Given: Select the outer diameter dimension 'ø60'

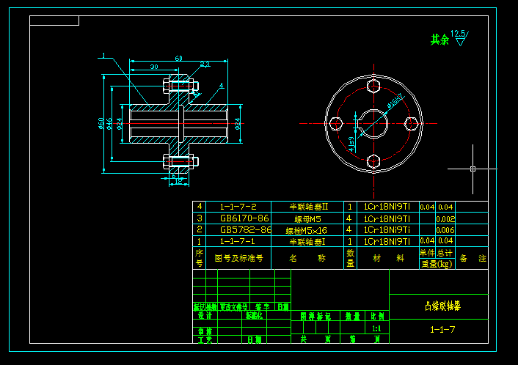Looking at the screenshot, I should 101,123.
